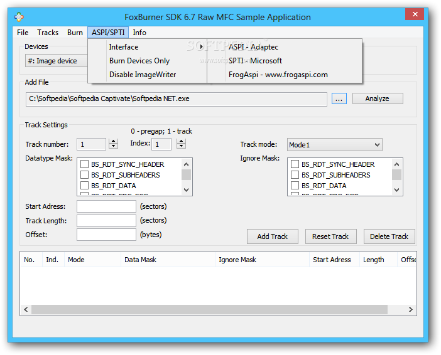Click the Track number field
The width and height of the screenshot is (441, 355).
click(x=92, y=144)
